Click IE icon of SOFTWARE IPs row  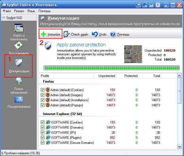[48, 132]
